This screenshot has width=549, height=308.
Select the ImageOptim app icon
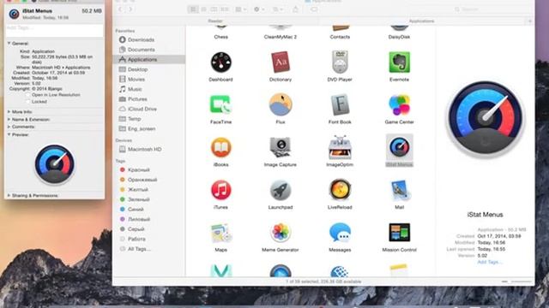(x=340, y=147)
